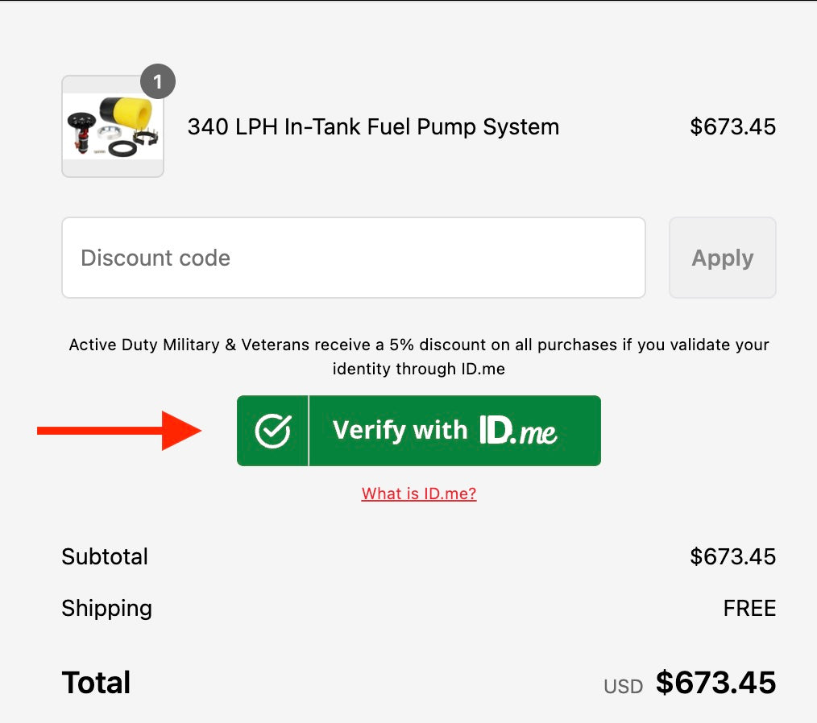Image resolution: width=817 pixels, height=723 pixels.
Task: Click the Subtotal amount $673.45
Action: coord(732,557)
